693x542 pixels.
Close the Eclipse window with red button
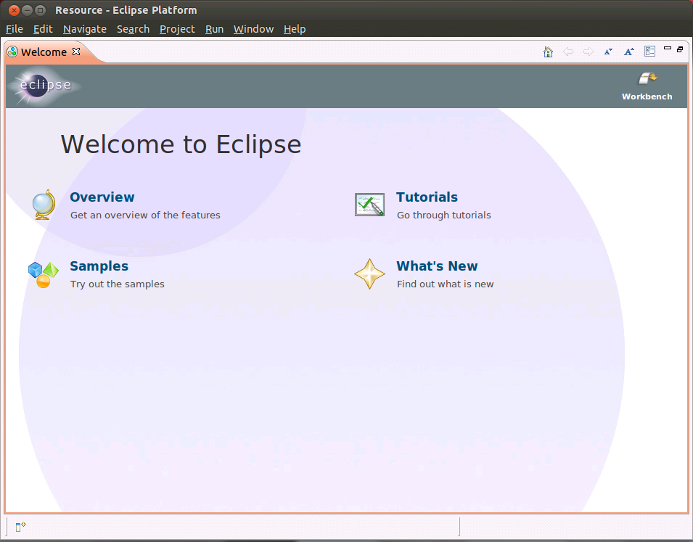pyautogui.click(x=14, y=10)
